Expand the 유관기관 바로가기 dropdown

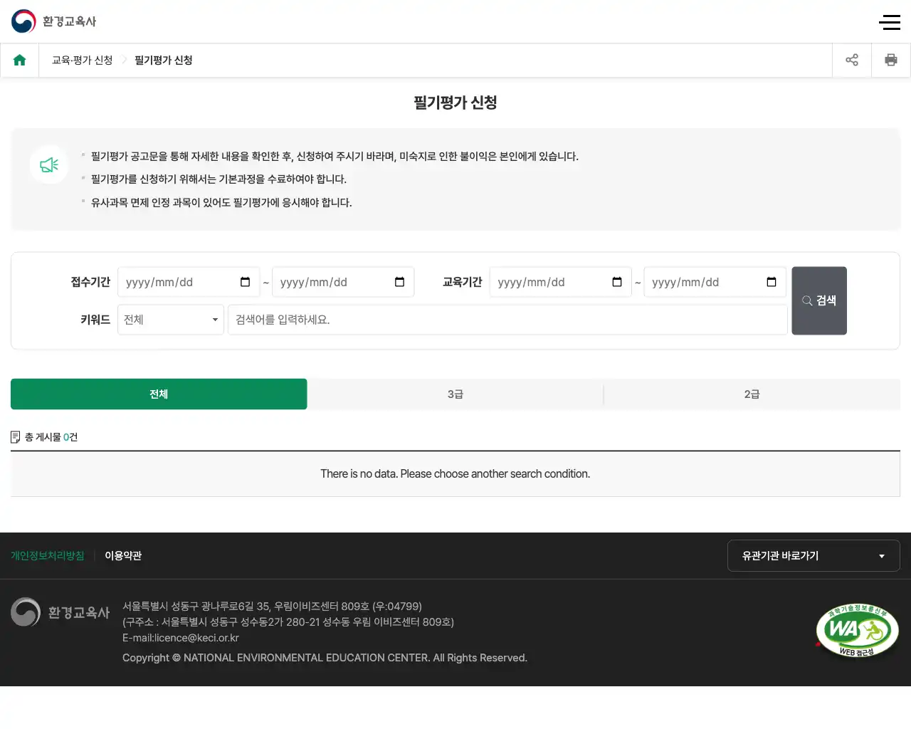[813, 555]
